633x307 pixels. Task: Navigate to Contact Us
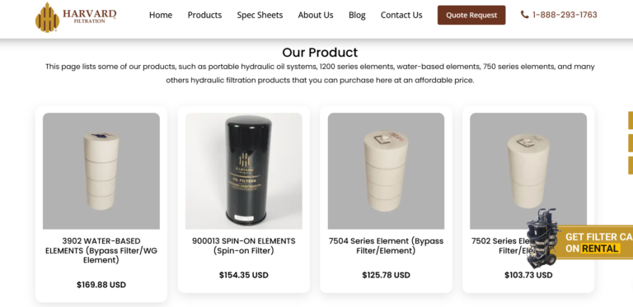coord(401,16)
